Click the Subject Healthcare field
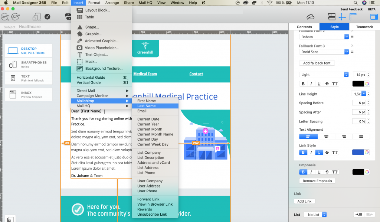The image size is (380, 222). tap(30, 27)
